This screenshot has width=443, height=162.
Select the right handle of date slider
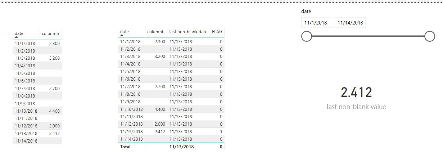[x=430, y=36]
